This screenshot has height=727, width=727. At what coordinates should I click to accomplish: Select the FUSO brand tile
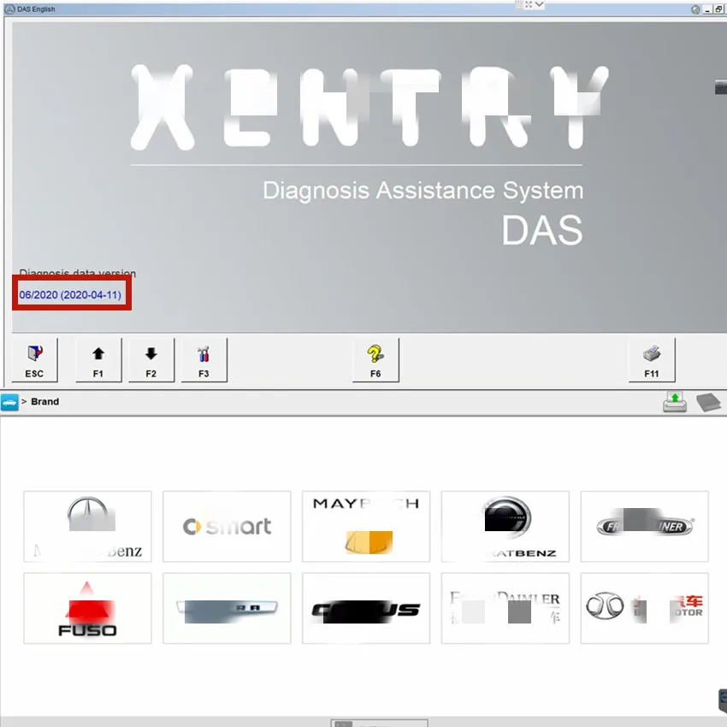86,607
